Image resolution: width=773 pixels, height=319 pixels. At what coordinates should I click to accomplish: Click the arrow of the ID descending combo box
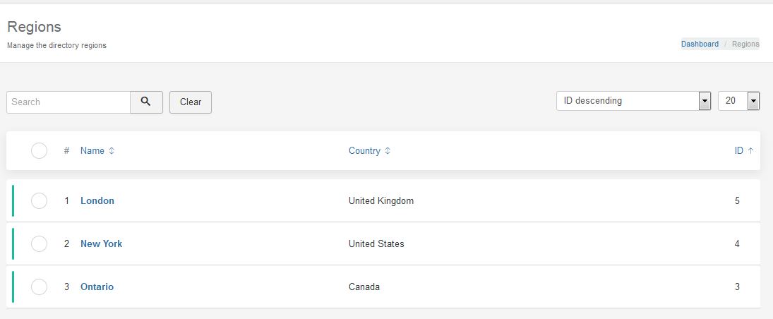pos(705,101)
